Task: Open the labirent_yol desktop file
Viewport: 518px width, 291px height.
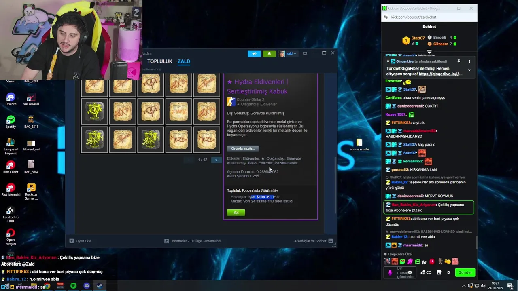Action: click(31, 144)
